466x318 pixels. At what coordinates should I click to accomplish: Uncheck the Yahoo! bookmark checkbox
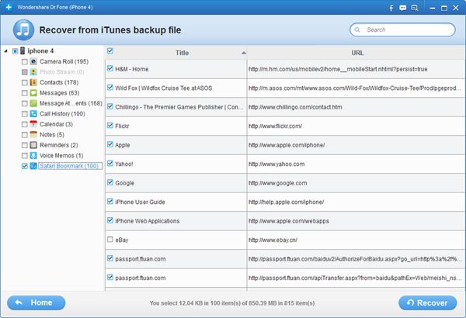pos(110,163)
